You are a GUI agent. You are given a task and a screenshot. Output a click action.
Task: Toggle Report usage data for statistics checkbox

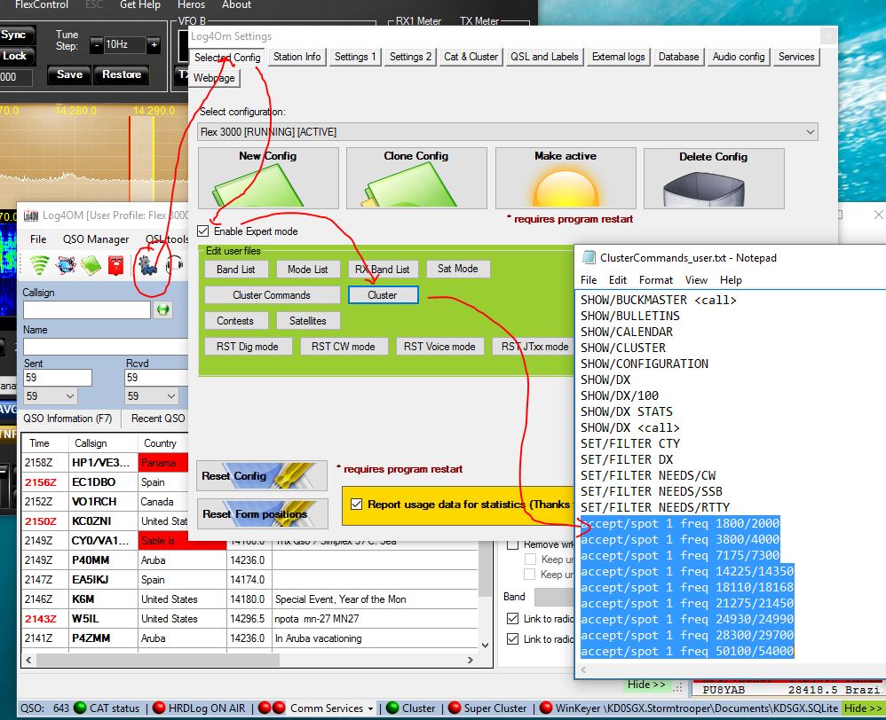356,504
